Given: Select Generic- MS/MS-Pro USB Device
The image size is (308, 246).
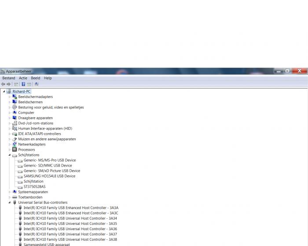Looking at the screenshot, I should pyautogui.click(x=50, y=160).
